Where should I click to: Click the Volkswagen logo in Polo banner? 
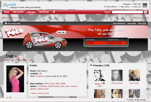click(6, 23)
